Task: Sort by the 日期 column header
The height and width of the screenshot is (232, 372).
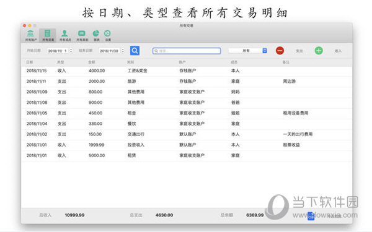Action: [x=29, y=62]
